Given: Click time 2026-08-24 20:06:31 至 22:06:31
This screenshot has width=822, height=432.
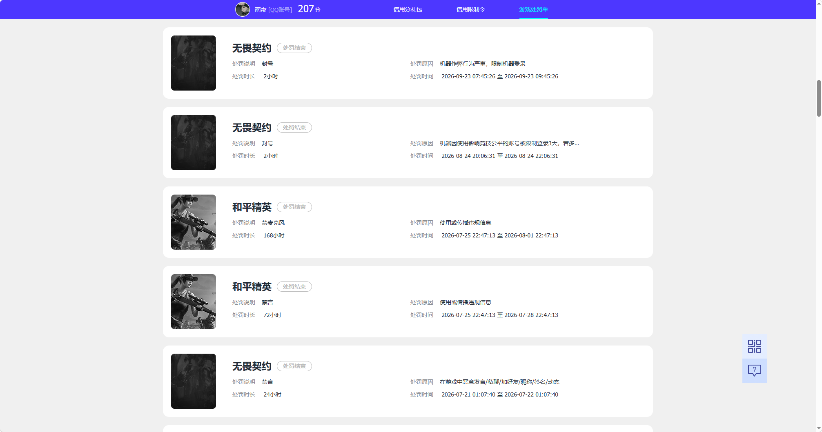Looking at the screenshot, I should point(500,156).
